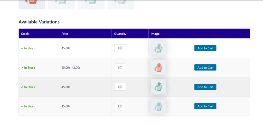Select quantity box in the fourth variation row
This screenshot has width=263, height=126.
tap(119, 106)
